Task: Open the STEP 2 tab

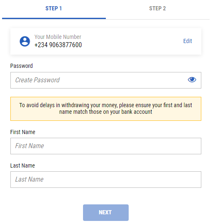Action: click(x=157, y=9)
